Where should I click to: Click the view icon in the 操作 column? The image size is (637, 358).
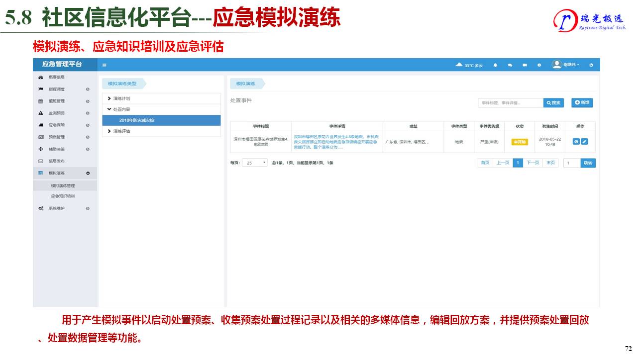[x=576, y=142]
